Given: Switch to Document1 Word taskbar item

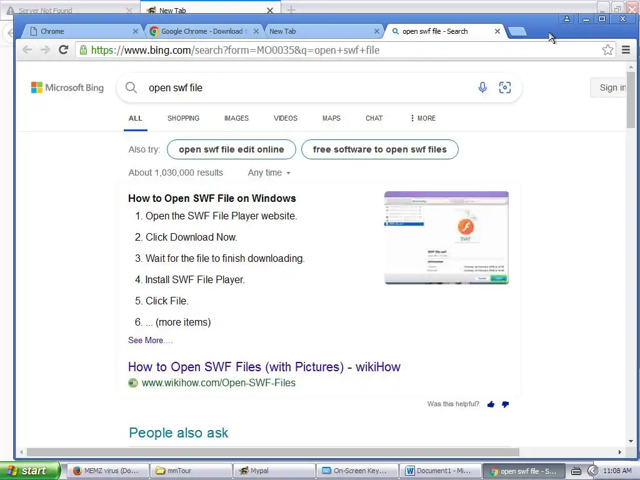Looking at the screenshot, I should point(441,471).
